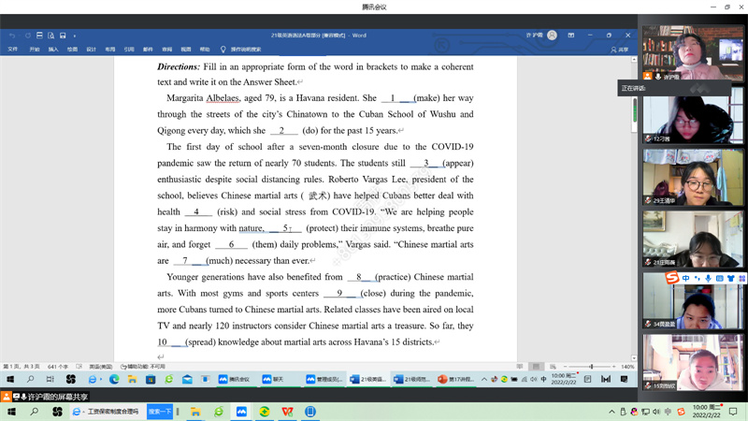
Task: Open the Word account avatar icon
Action: click(x=552, y=35)
